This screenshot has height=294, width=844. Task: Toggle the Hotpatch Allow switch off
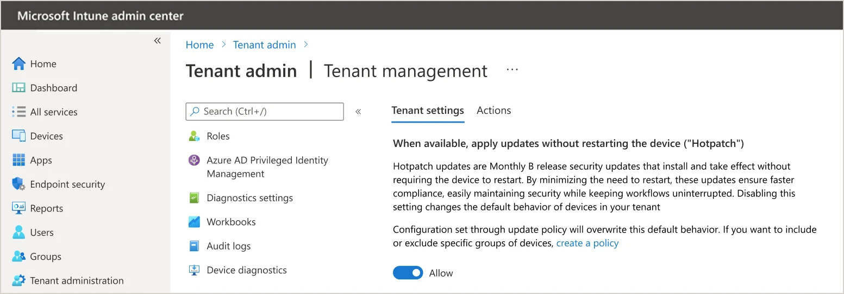point(408,273)
